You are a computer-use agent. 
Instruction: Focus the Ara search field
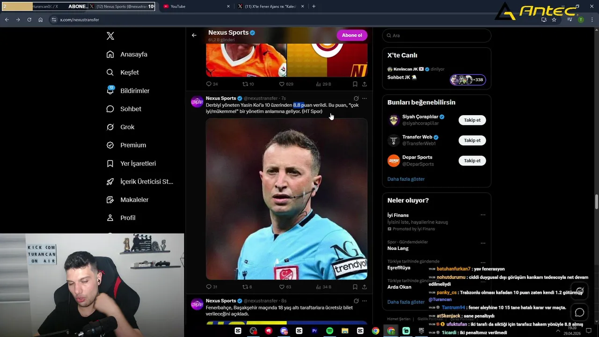click(437, 36)
